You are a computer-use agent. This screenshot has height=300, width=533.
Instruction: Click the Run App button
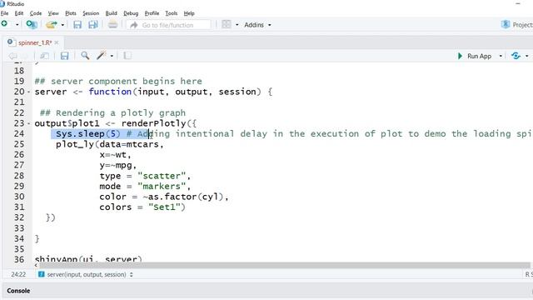point(475,56)
